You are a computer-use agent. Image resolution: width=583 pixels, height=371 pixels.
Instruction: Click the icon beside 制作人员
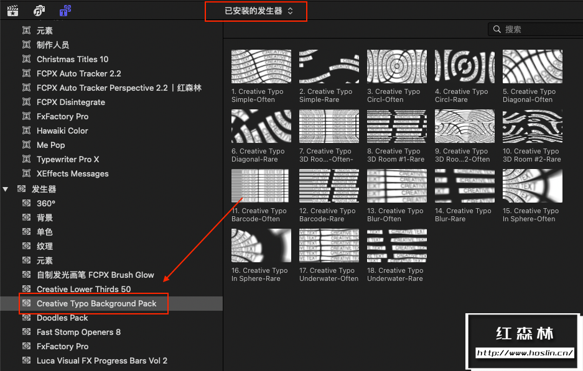26,45
